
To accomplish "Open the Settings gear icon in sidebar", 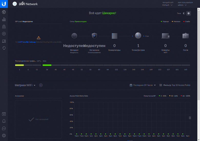I will 4,136.
